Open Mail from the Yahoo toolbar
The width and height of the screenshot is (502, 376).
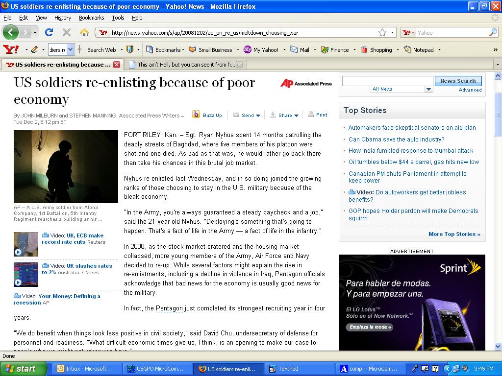300,49
